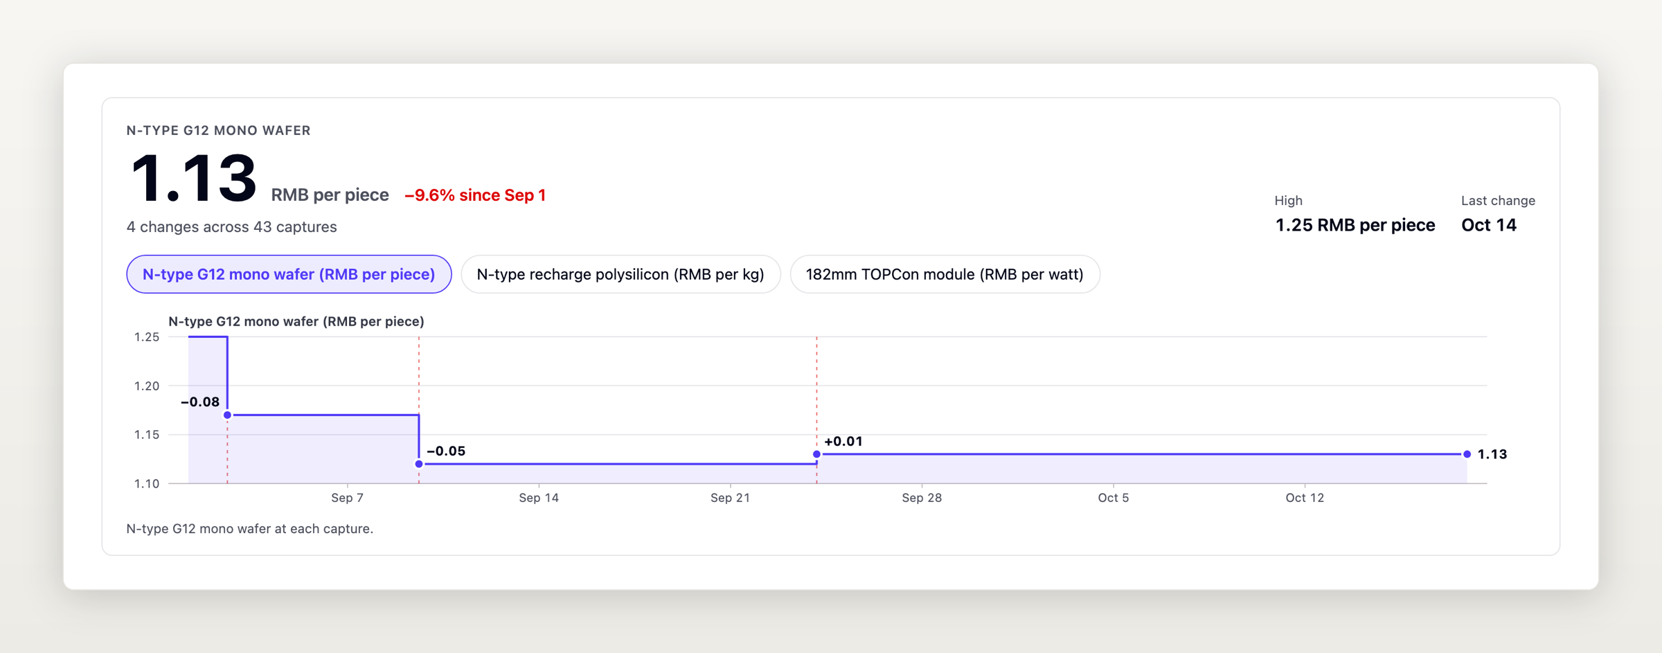Switch to 182mm TOPCon module series
The image size is (1662, 653).
[945, 274]
